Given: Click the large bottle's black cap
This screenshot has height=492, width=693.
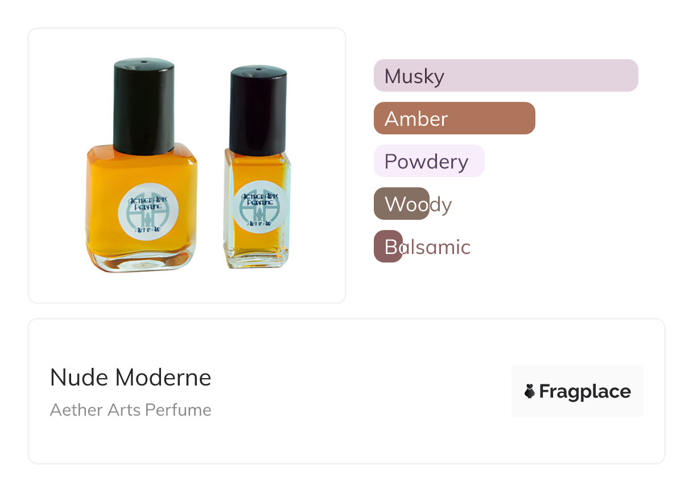Looking at the screenshot, I should (143, 105).
